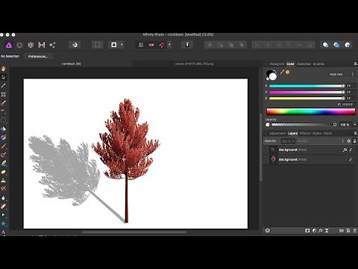Image resolution: width=358 pixels, height=269 pixels.
Task: Select the Healing bandage tool
Action: click(3, 206)
